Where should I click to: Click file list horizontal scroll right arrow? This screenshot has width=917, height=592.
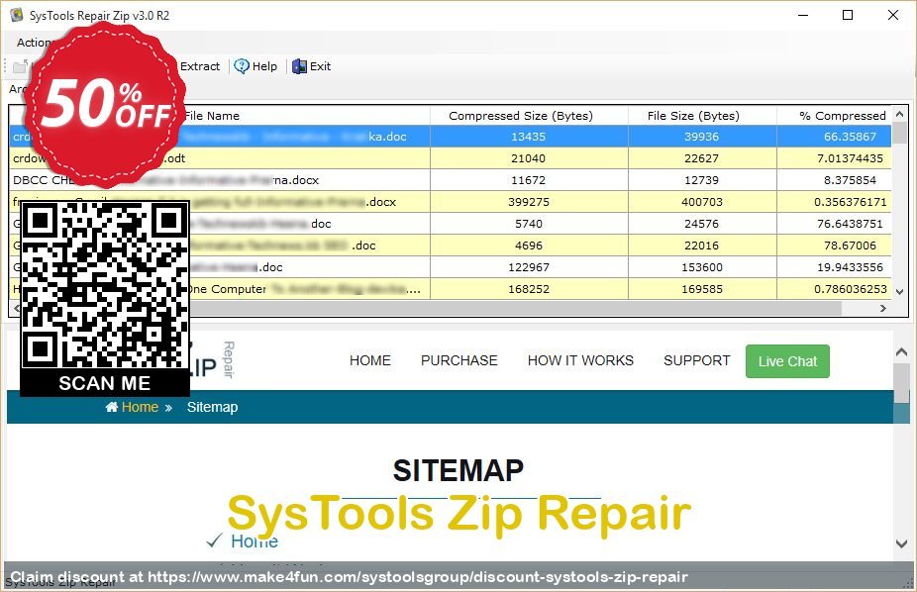883,308
